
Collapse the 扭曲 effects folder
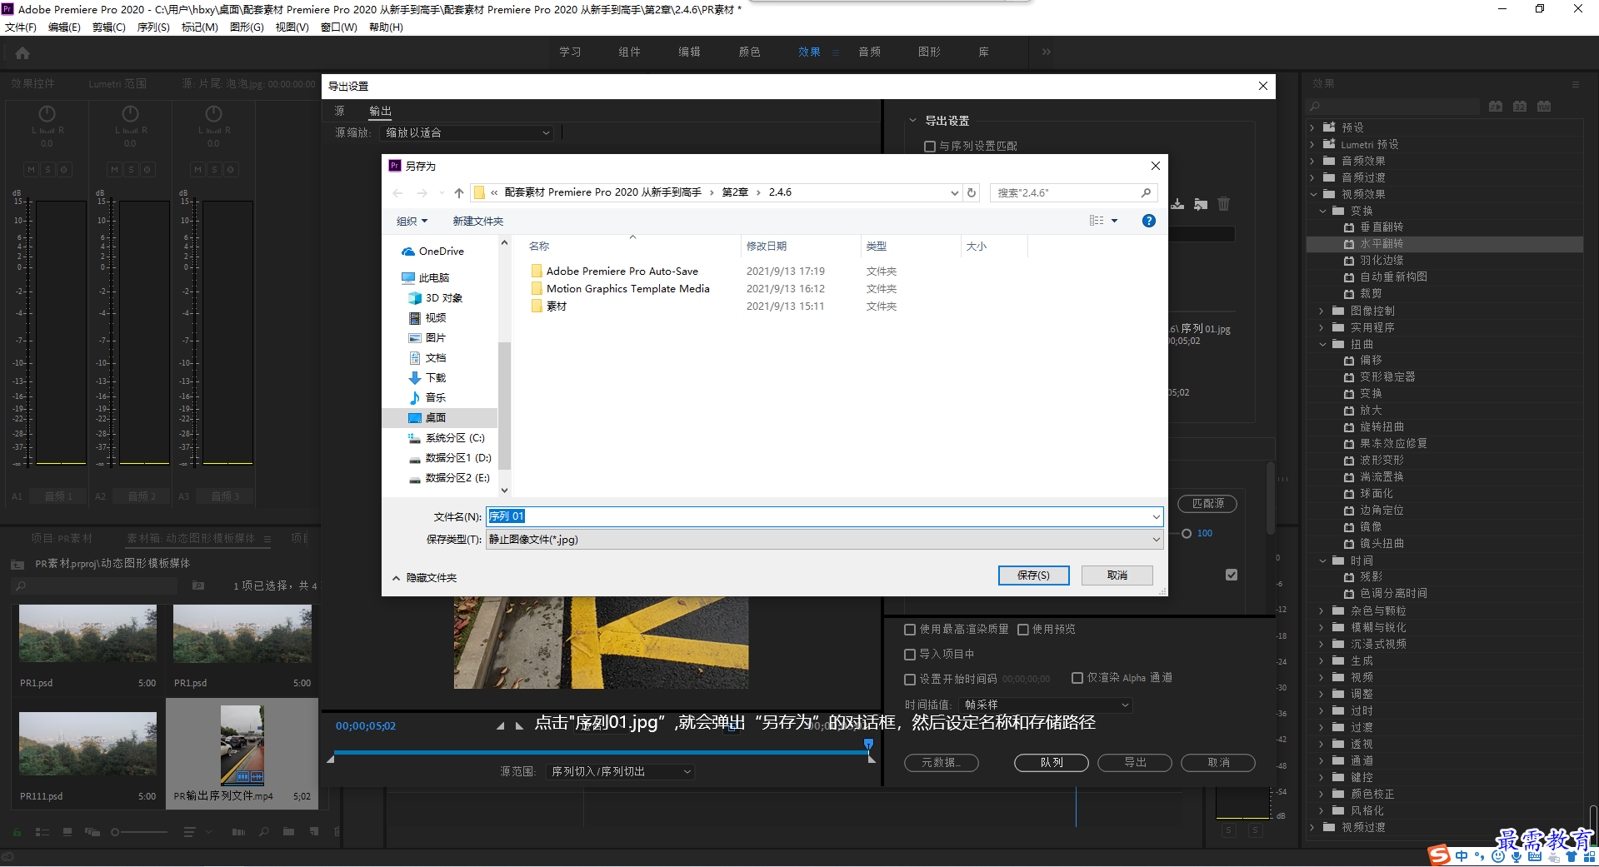pos(1322,345)
